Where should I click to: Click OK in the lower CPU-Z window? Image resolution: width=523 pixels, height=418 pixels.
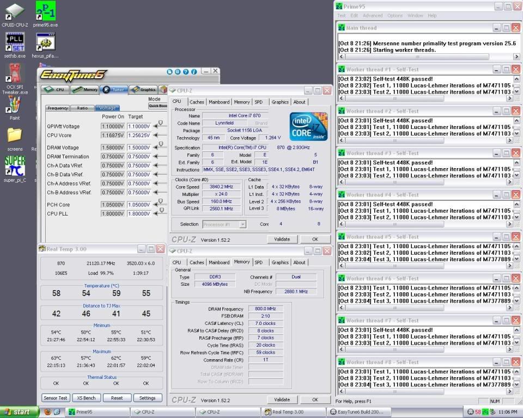pyautogui.click(x=315, y=399)
